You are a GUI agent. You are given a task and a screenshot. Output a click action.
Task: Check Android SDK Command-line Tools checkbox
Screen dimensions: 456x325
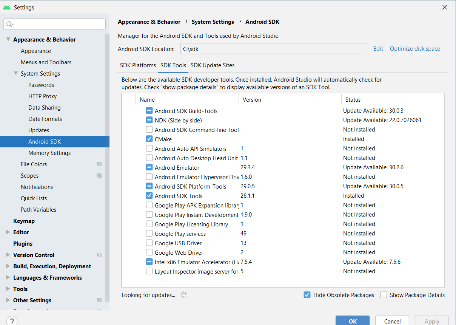point(149,130)
